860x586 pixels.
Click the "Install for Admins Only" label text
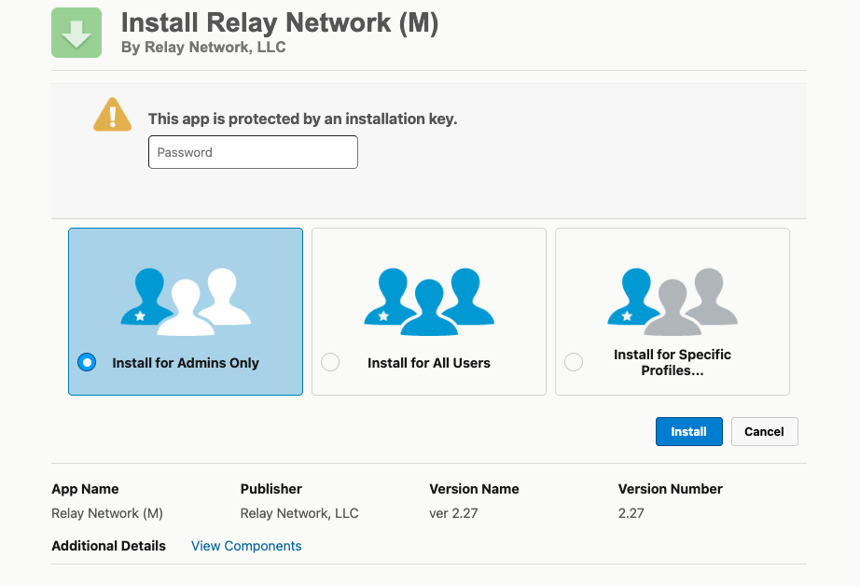pyautogui.click(x=186, y=363)
